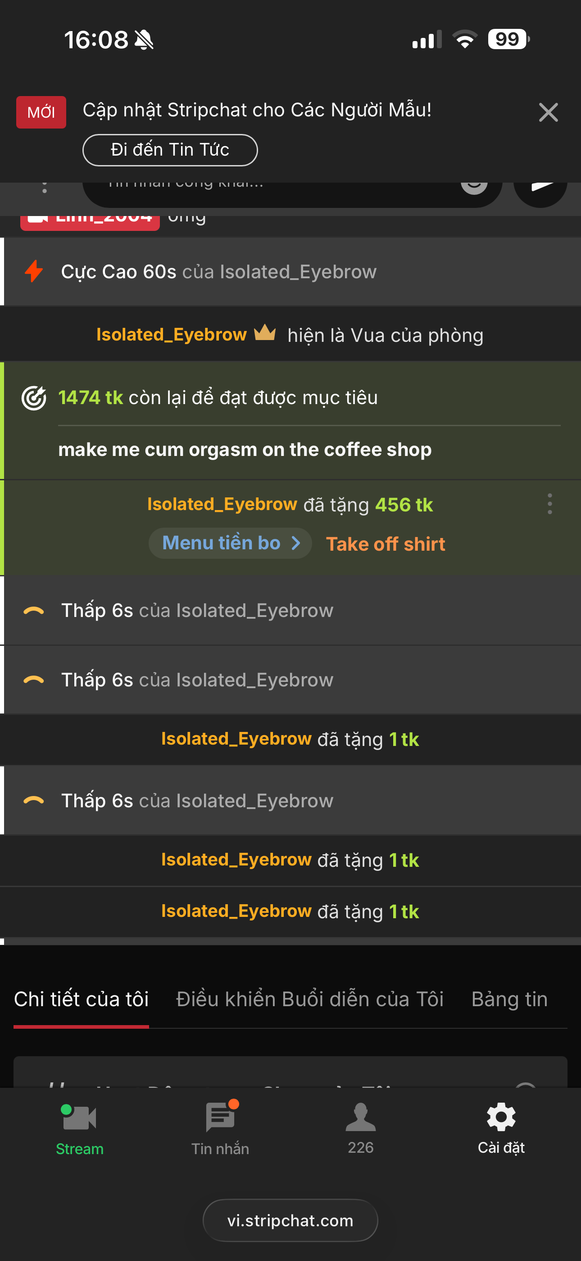Image resolution: width=581 pixels, height=1261 pixels.
Task: Open the viewers list showing 226
Action: pos(360,1118)
